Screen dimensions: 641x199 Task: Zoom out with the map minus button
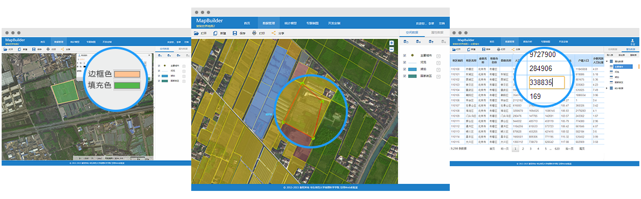coord(392,49)
